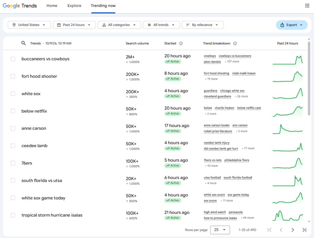Click the charlie heaton breakdown link
Viewport: 314px width, 238px height.
point(224,108)
